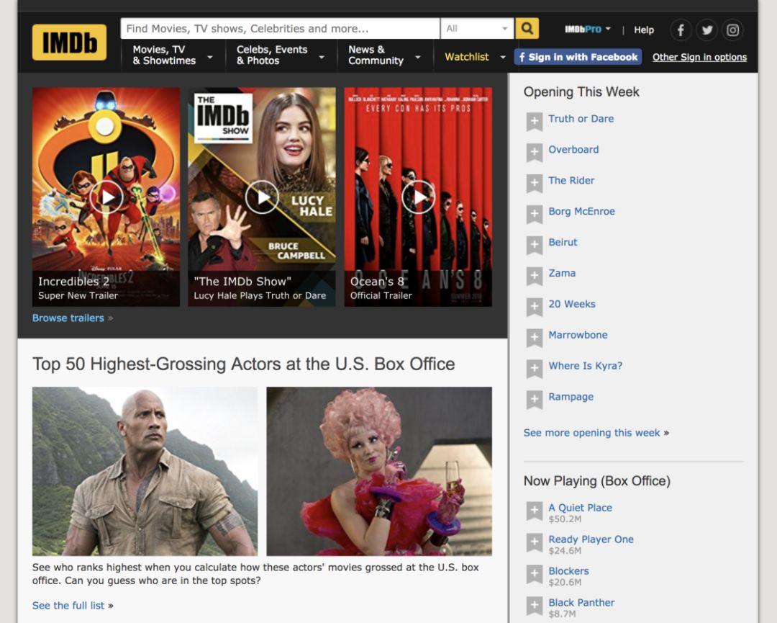Screen dimensions: 777x623
Task: Play the Ocean's 8 official trailer
Action: click(418, 197)
